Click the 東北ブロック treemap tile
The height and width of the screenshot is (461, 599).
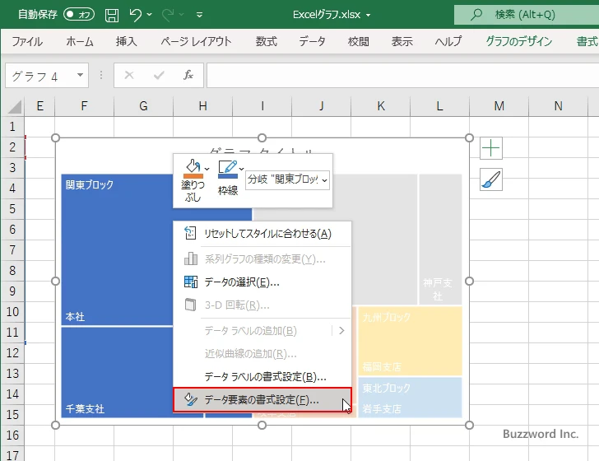point(410,397)
